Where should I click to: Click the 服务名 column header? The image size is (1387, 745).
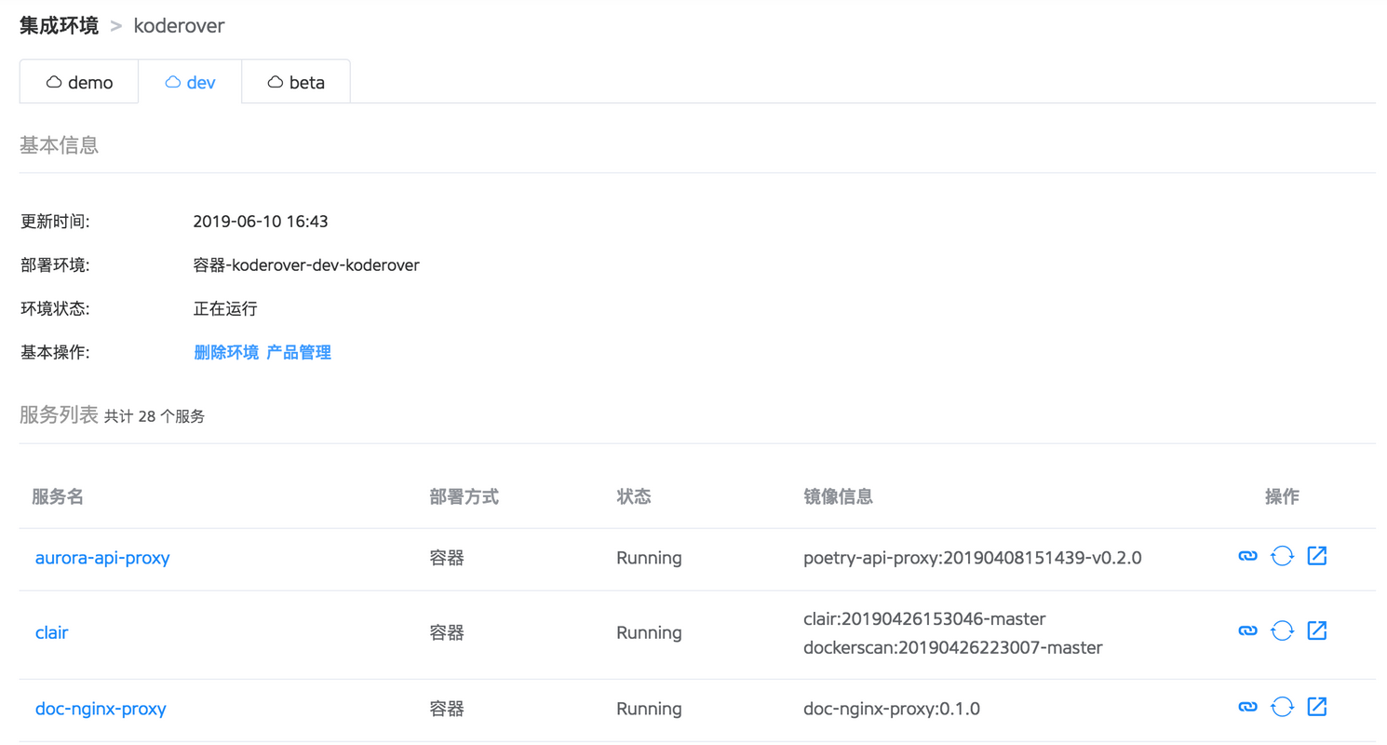pyautogui.click(x=58, y=497)
